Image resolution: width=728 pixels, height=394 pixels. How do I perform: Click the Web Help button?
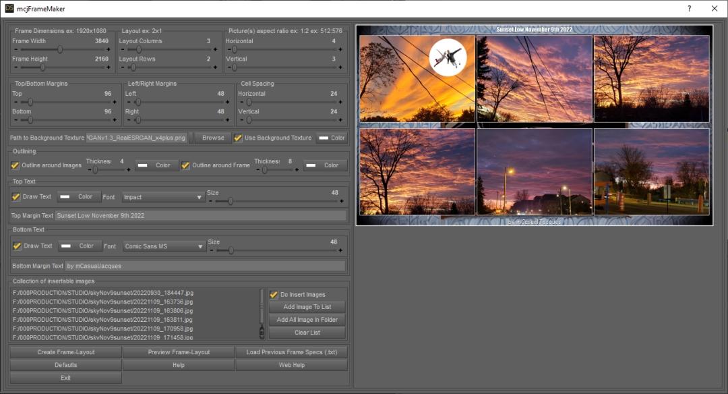(x=292, y=365)
